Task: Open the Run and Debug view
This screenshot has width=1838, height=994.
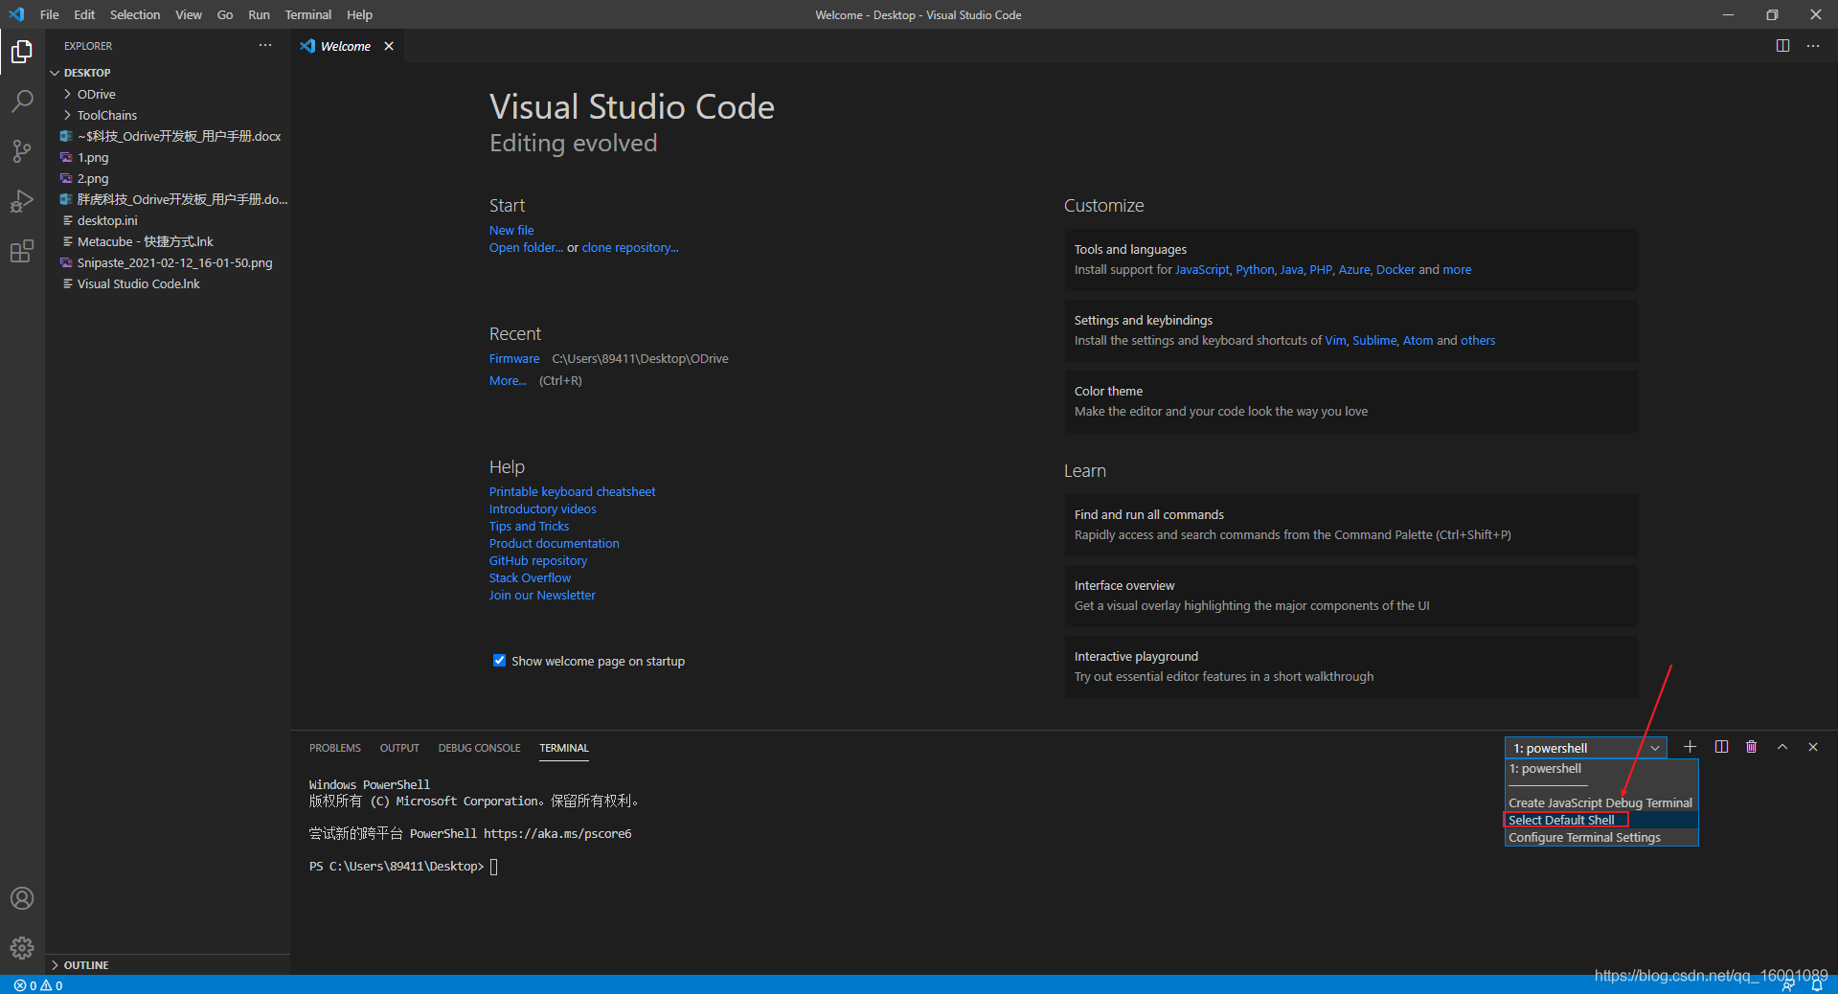Action: tap(22, 201)
